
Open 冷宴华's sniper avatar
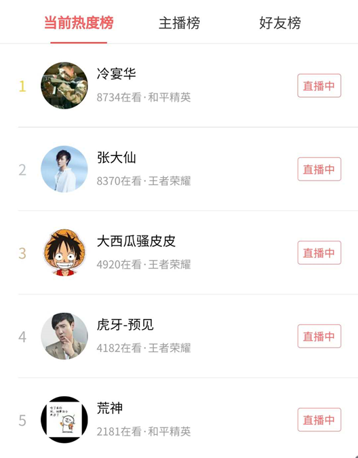click(64, 85)
